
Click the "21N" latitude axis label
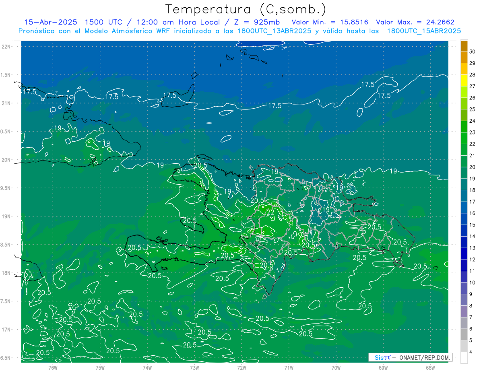pos(6,103)
